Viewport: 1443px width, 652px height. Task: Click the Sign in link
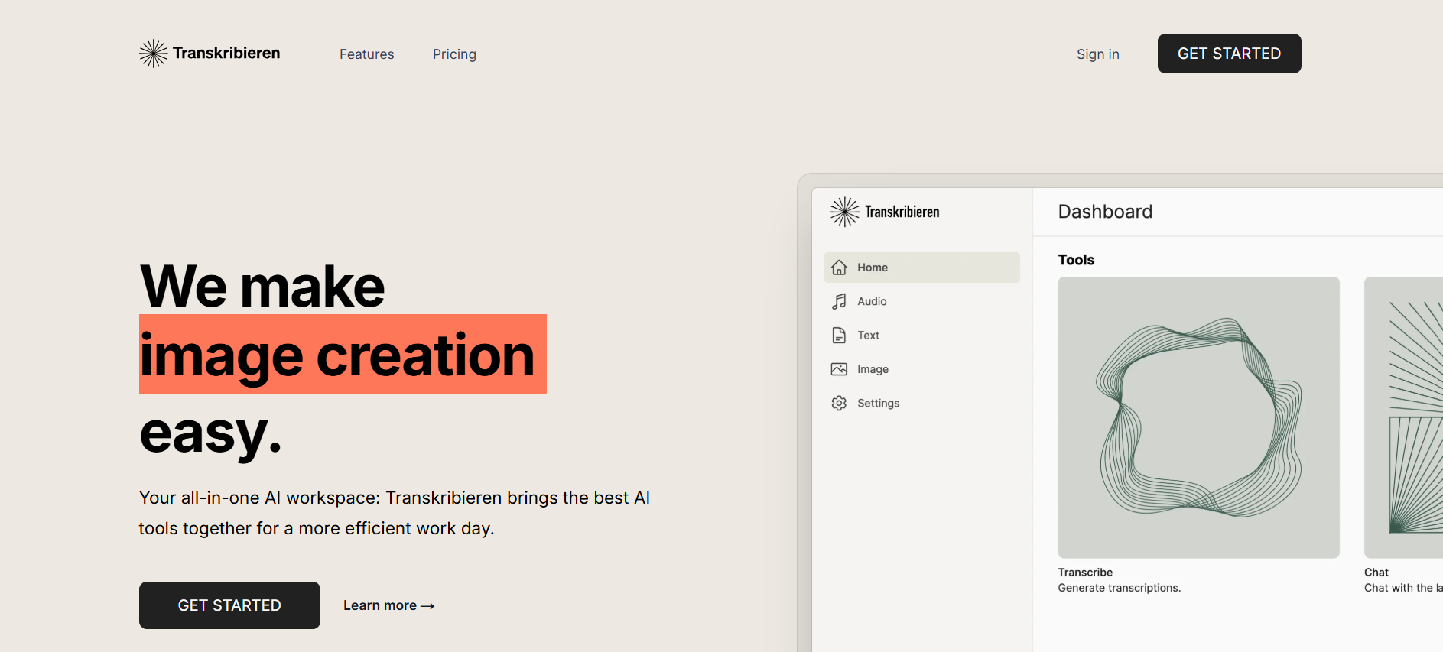1097,54
